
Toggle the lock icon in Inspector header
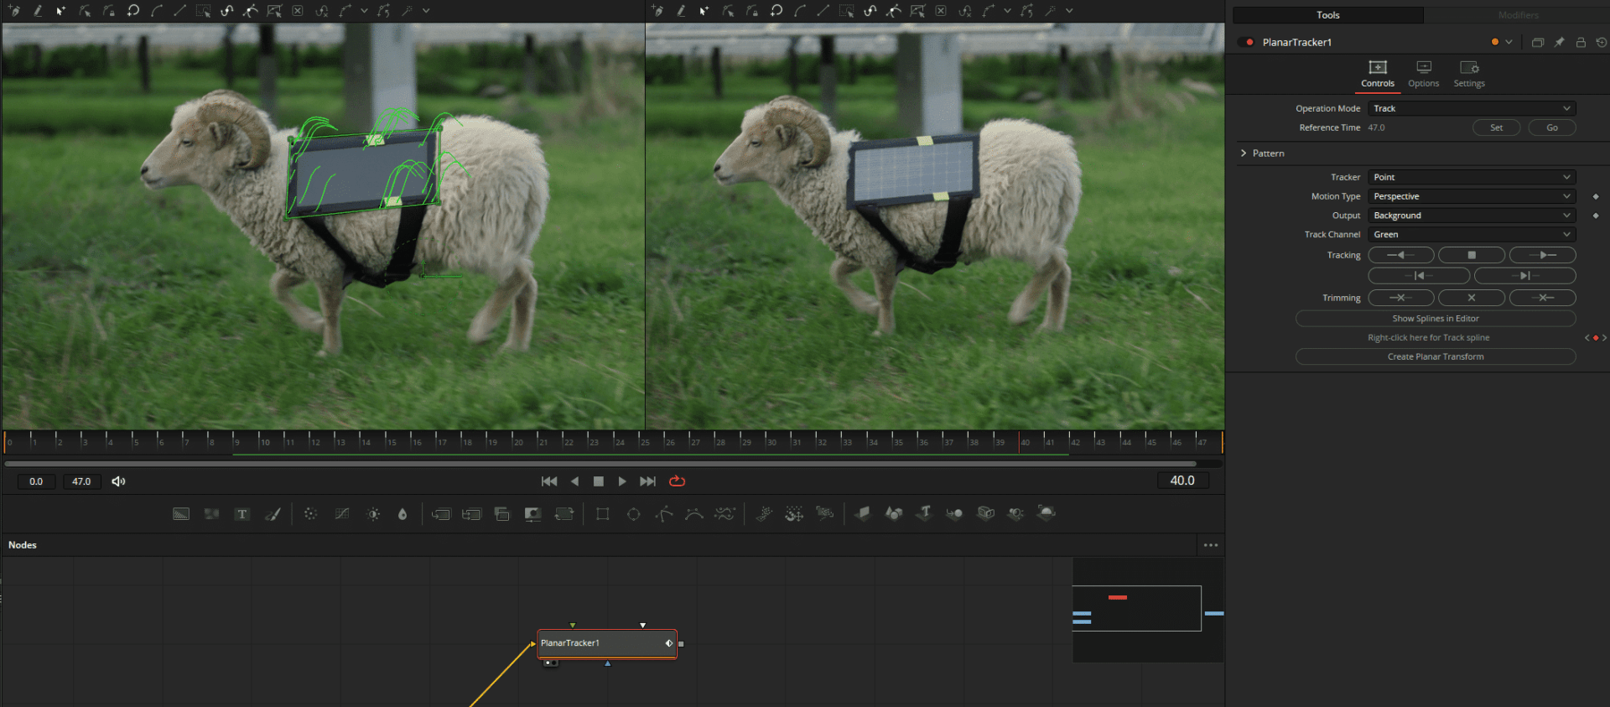[1581, 42]
